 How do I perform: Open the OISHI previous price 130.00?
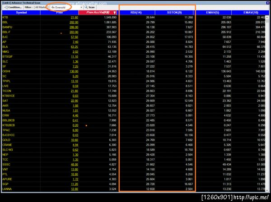pos(74,71)
